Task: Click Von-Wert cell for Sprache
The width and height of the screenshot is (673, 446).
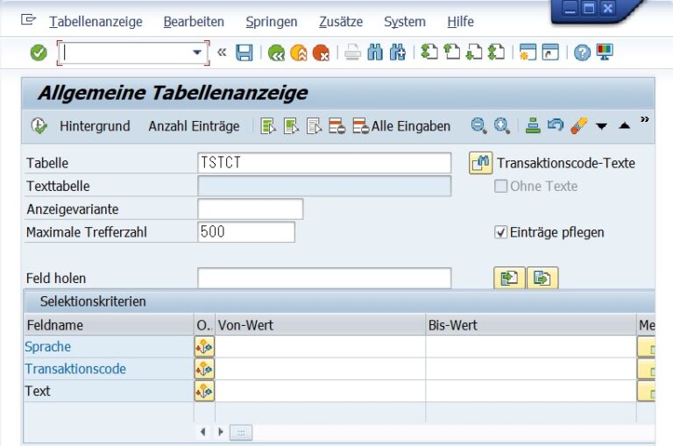Action: pos(320,347)
